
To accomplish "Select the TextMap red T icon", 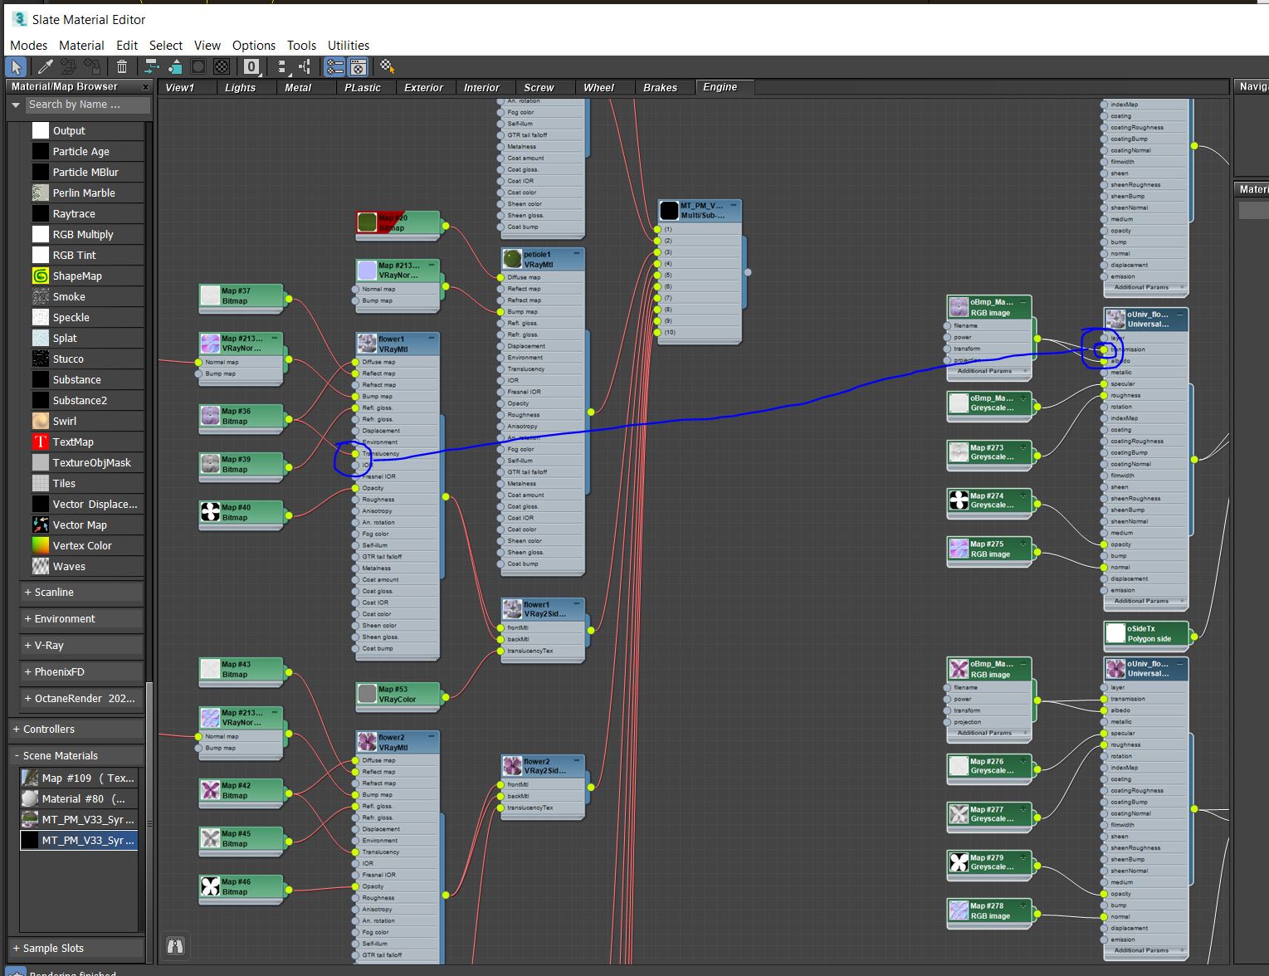I will [x=41, y=442].
